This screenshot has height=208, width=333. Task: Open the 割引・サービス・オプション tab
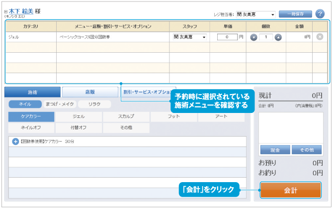pos(147,92)
